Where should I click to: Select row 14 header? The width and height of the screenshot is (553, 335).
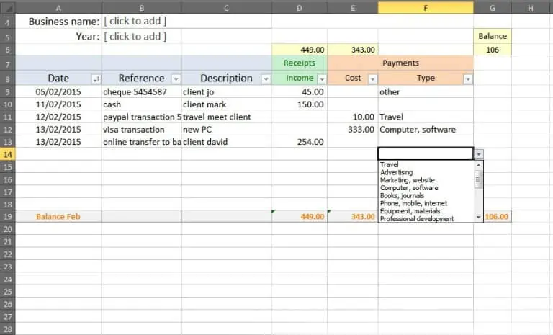pos(7,154)
